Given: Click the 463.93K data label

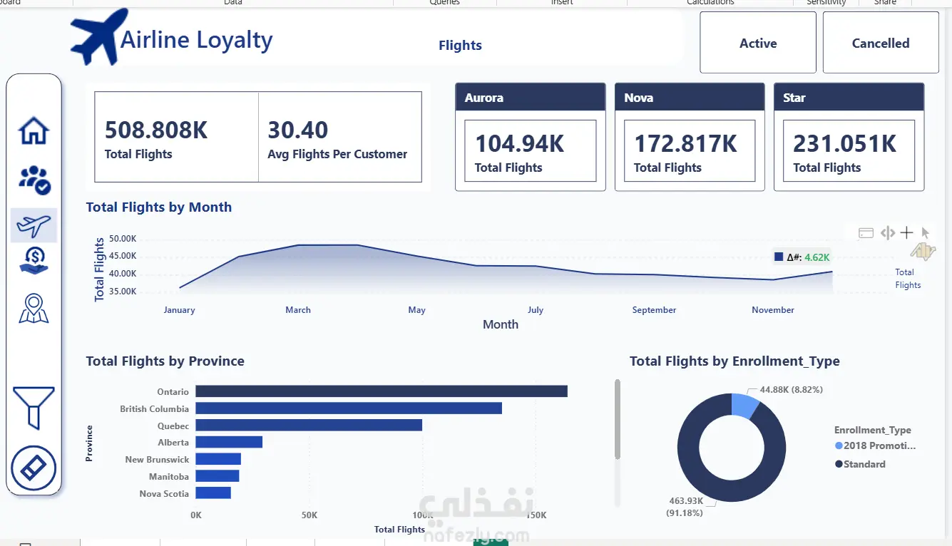Looking at the screenshot, I should pyautogui.click(x=685, y=506).
